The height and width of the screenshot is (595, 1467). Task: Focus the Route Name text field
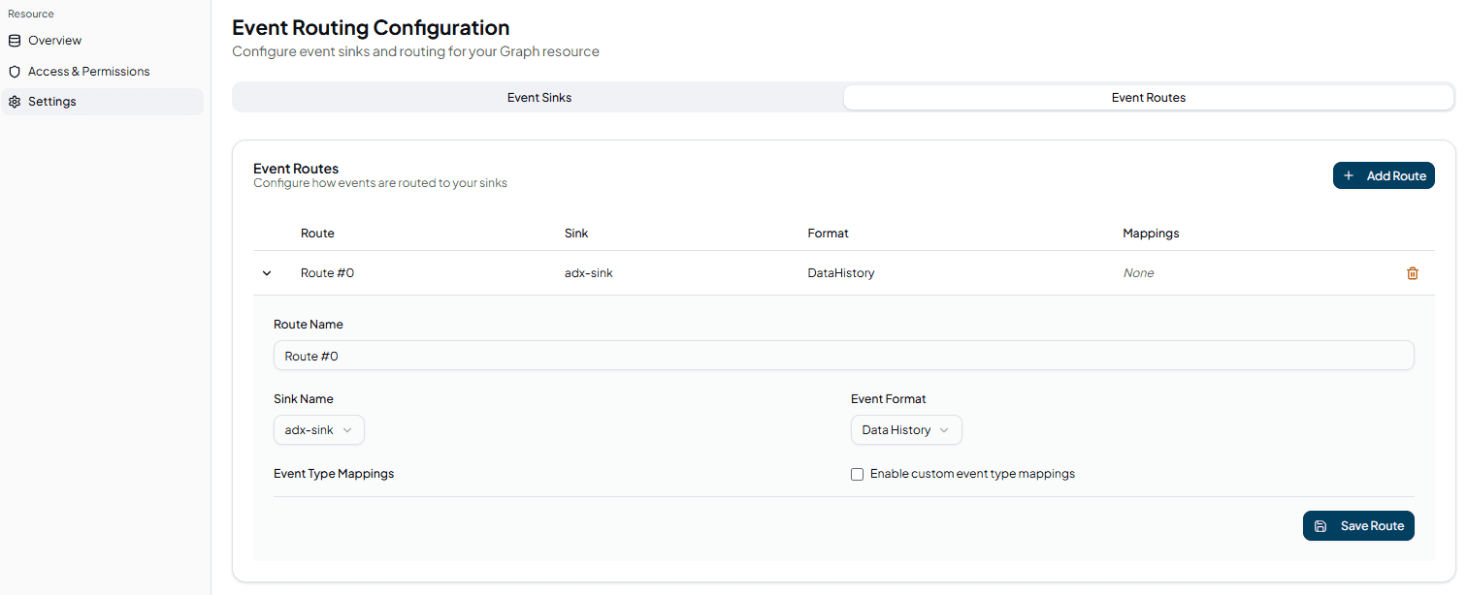pyautogui.click(x=843, y=356)
